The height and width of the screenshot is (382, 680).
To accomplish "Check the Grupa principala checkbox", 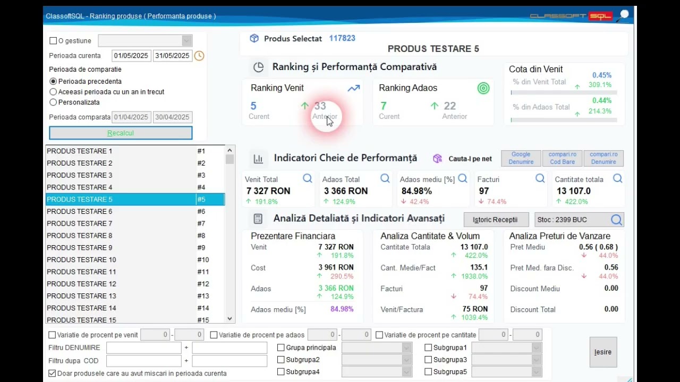I will (x=281, y=348).
